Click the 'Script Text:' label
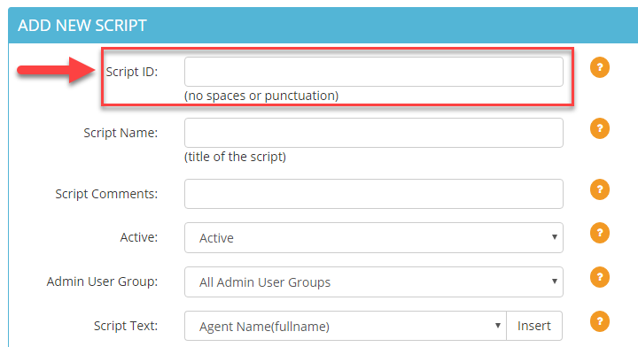The height and width of the screenshot is (347, 638). click(x=126, y=326)
